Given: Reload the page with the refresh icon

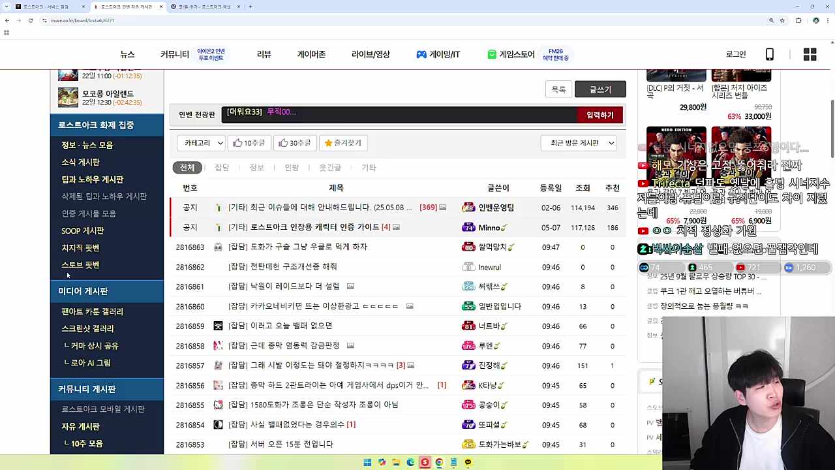Looking at the screenshot, I should (30, 20).
